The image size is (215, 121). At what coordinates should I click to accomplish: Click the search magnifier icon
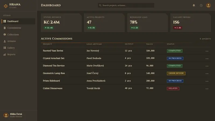[x=100, y=5]
